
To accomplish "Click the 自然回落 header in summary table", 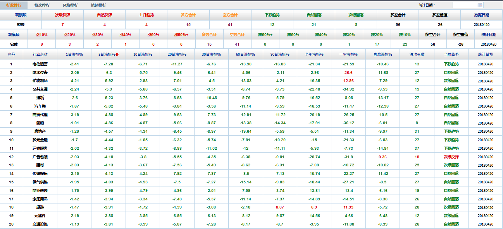I will click(x=314, y=15).
